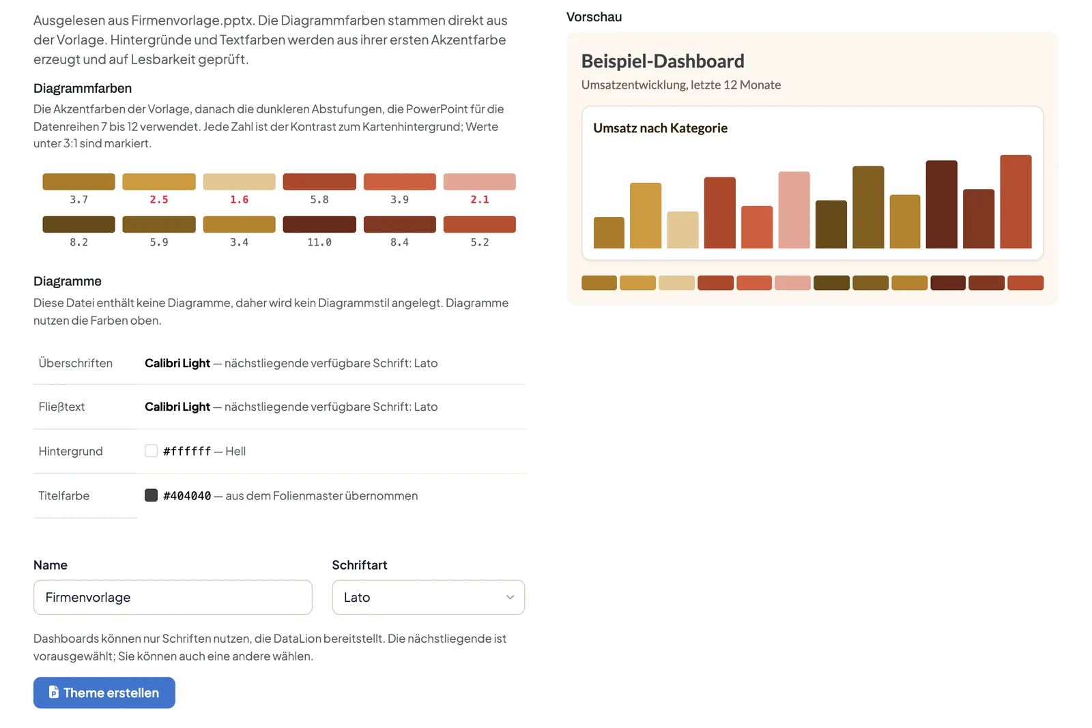Image resolution: width=1092 pixels, height=728 pixels.
Task: Select the dark brown swatch with contrast 8.2
Action: pyautogui.click(x=78, y=224)
